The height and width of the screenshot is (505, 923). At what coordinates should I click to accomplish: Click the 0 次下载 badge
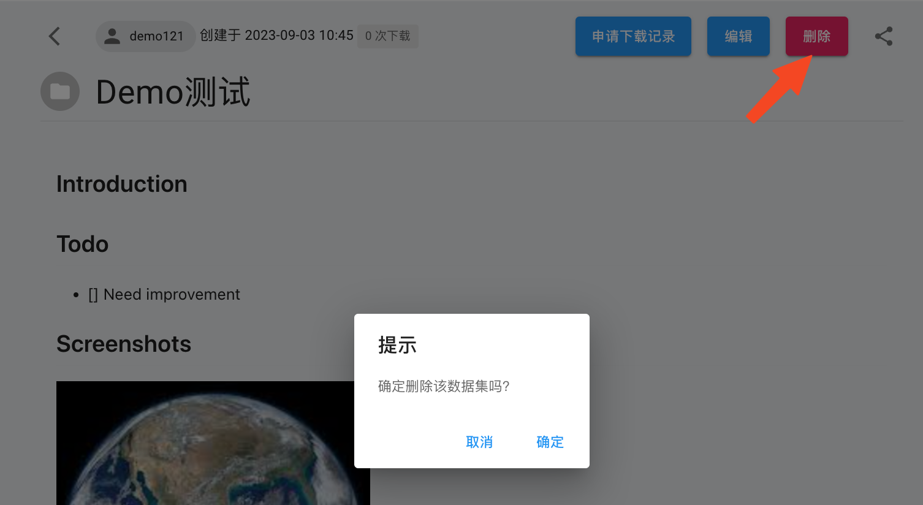(387, 36)
